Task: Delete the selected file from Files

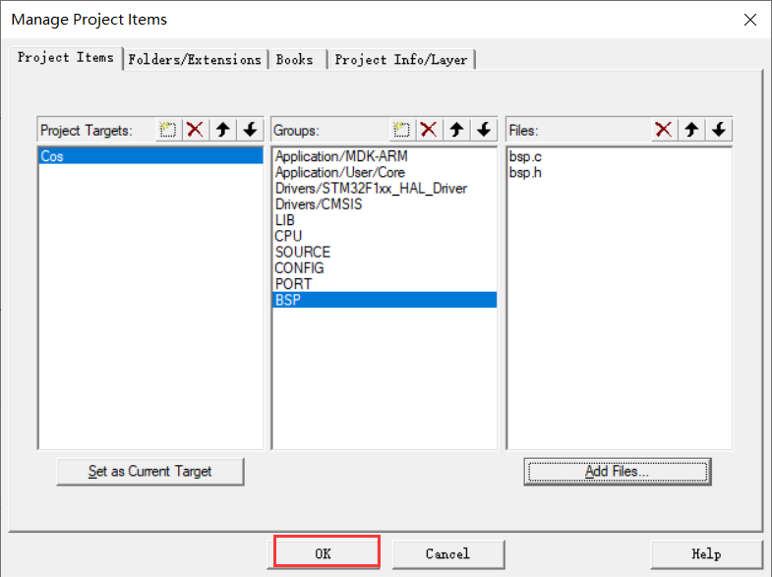Action: tap(664, 130)
